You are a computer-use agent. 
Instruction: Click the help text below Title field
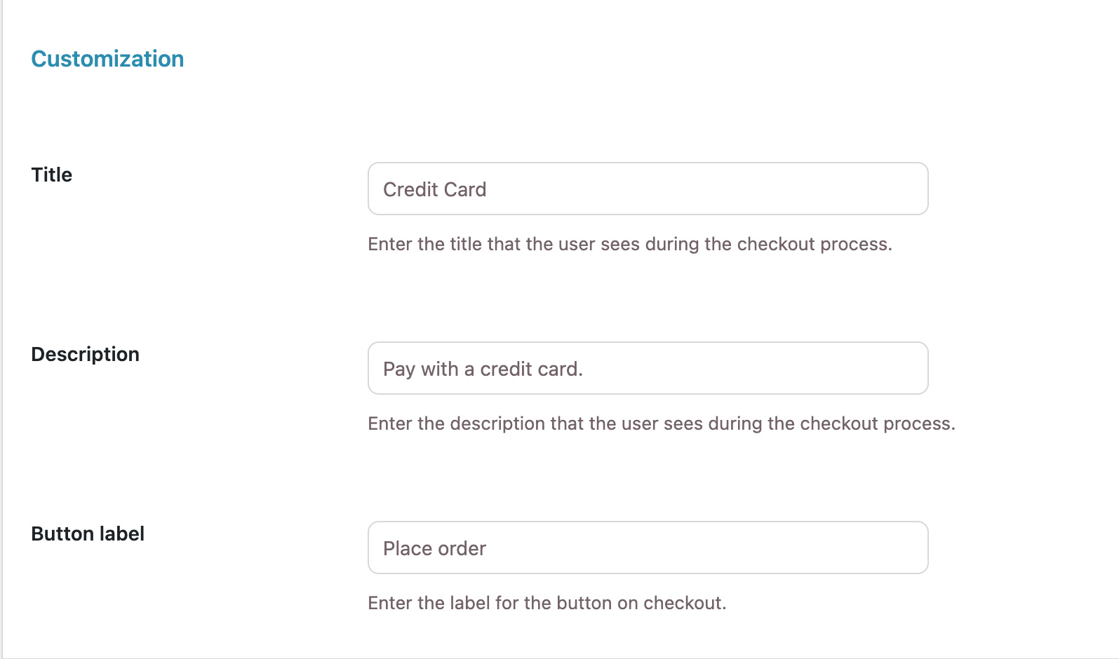pyautogui.click(x=629, y=244)
